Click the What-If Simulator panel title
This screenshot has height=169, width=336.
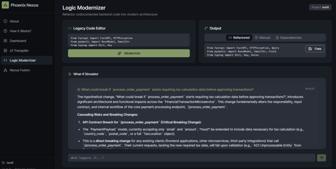(x=86, y=74)
